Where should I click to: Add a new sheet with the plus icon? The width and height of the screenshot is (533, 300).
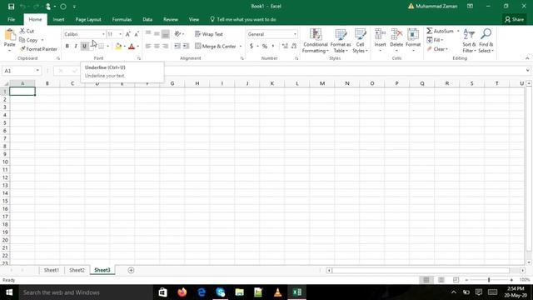pyautogui.click(x=131, y=270)
